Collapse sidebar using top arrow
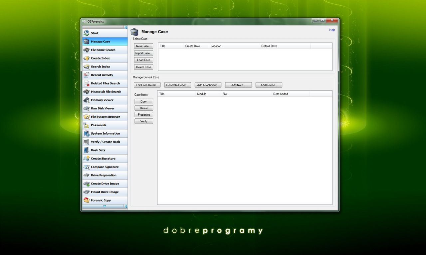426x255 pixels. point(126,27)
